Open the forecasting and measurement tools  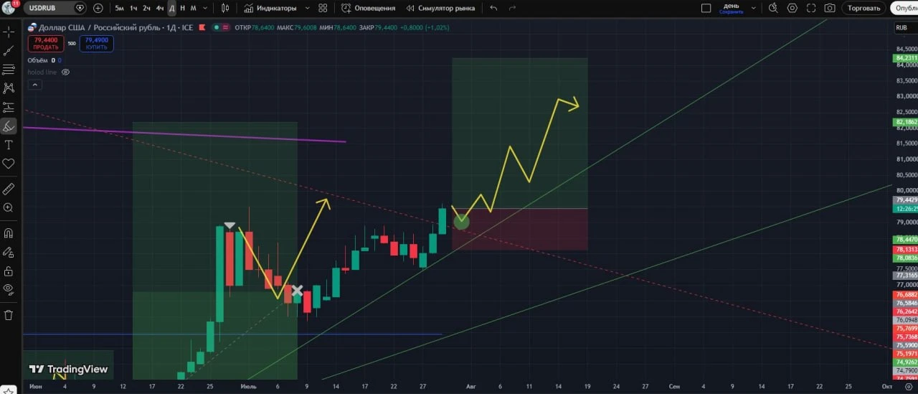[9, 108]
